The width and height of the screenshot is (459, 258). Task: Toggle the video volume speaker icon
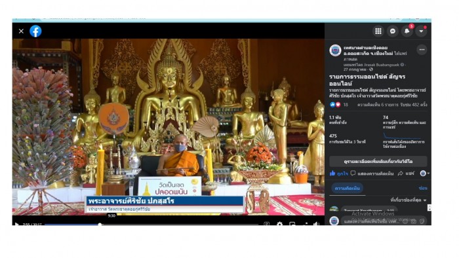click(x=316, y=224)
